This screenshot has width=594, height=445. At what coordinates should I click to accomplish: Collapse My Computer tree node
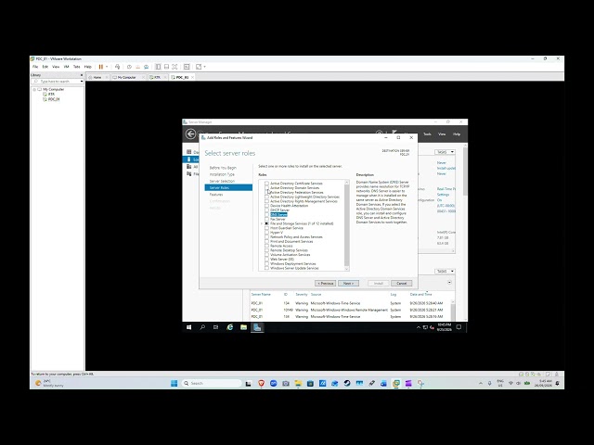coord(34,90)
